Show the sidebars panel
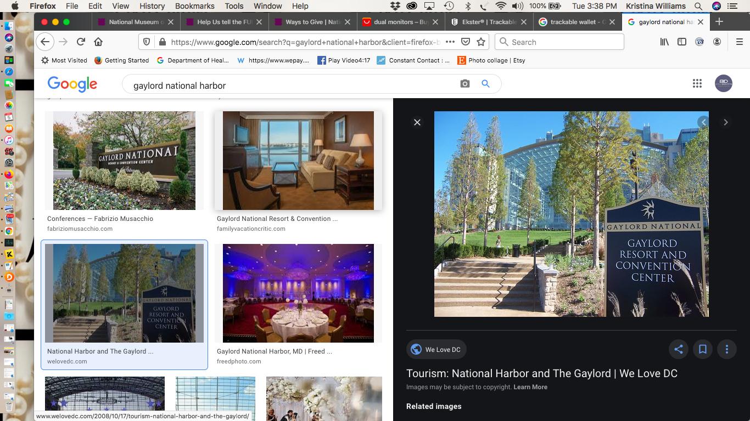The image size is (750, 421). 682,42
